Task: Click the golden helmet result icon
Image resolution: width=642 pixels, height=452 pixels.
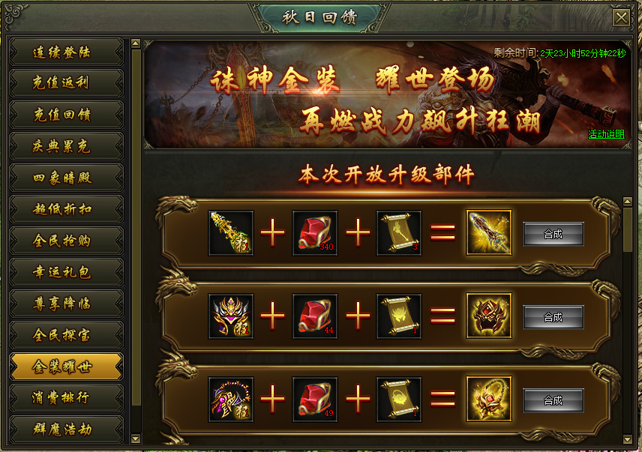Action: (489, 316)
